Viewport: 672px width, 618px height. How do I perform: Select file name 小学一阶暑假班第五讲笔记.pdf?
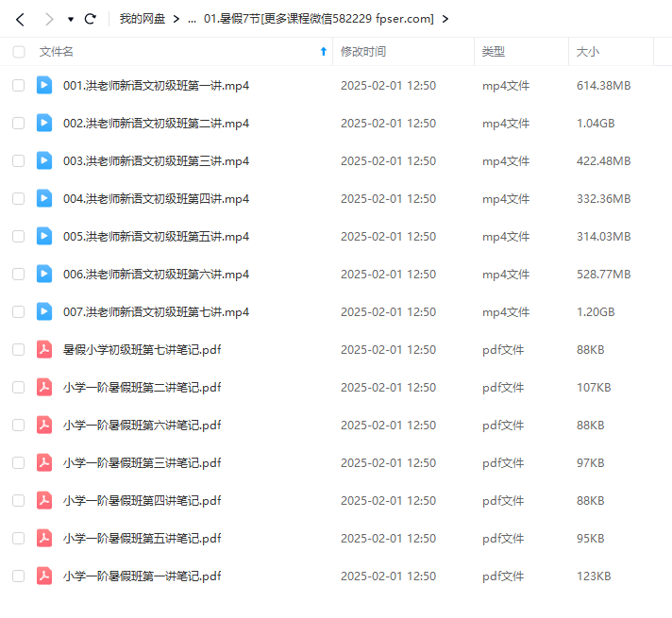coord(142,539)
